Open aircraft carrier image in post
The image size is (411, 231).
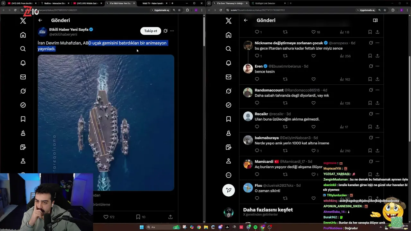click(x=106, y=123)
